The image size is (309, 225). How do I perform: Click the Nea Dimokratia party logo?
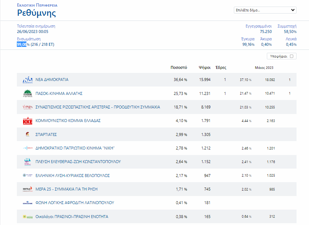coord(27,80)
